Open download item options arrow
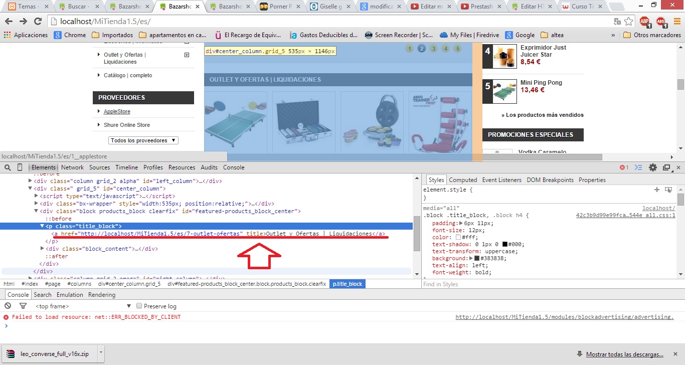 point(101,353)
